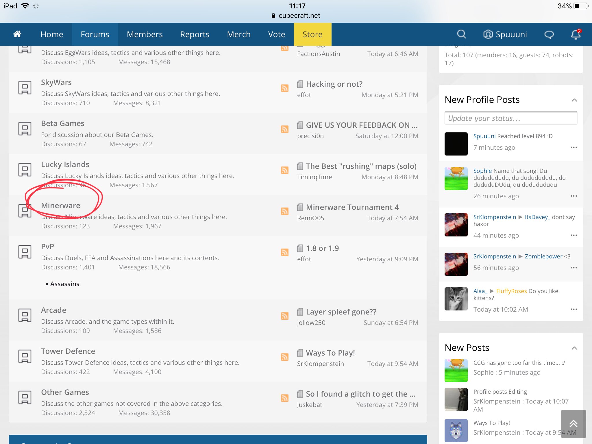This screenshot has height=444, width=592.
Task: Open the notifications bell icon
Action: click(x=576, y=34)
